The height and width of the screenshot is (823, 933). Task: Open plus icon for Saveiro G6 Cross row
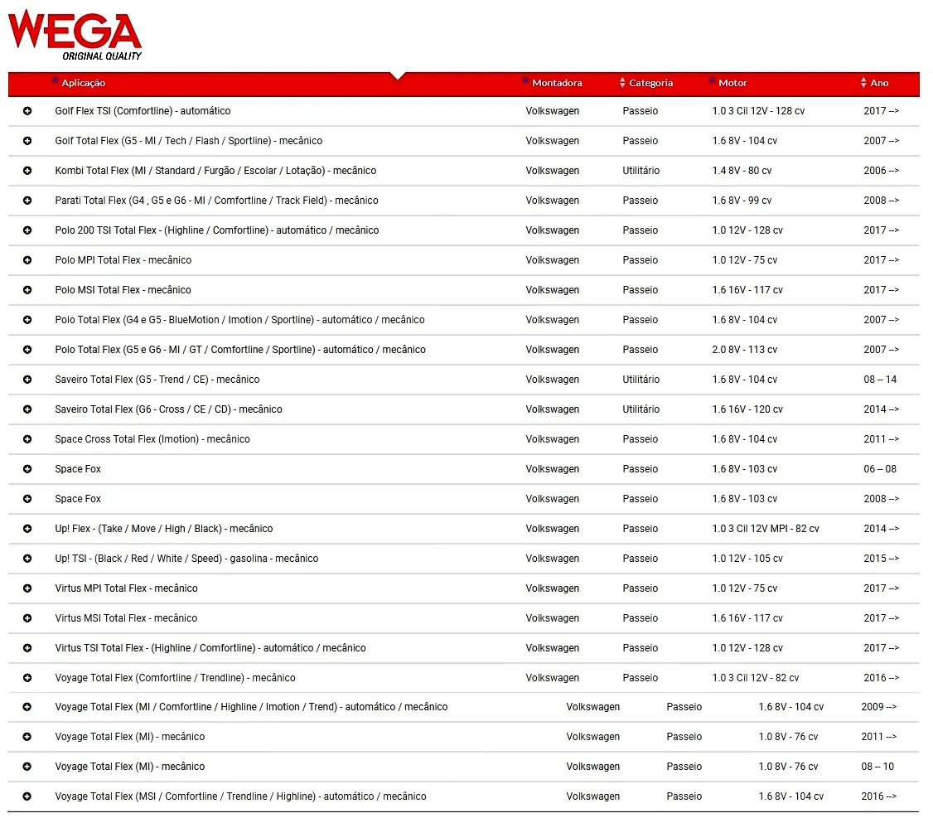(x=27, y=409)
